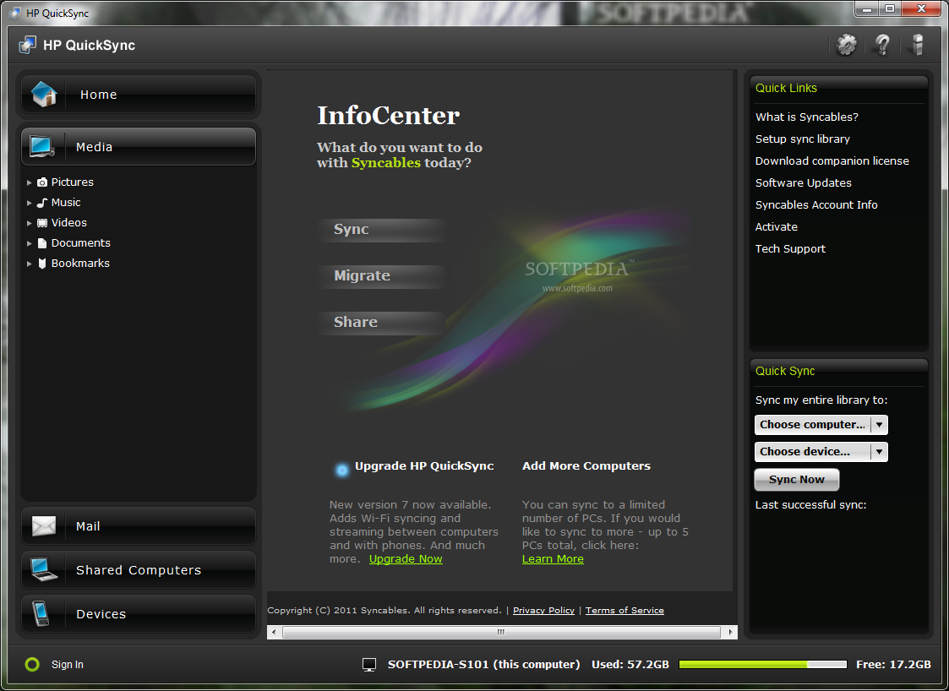Viewport: 949px width, 691px height.
Task: Select the Media section
Action: coord(139,146)
